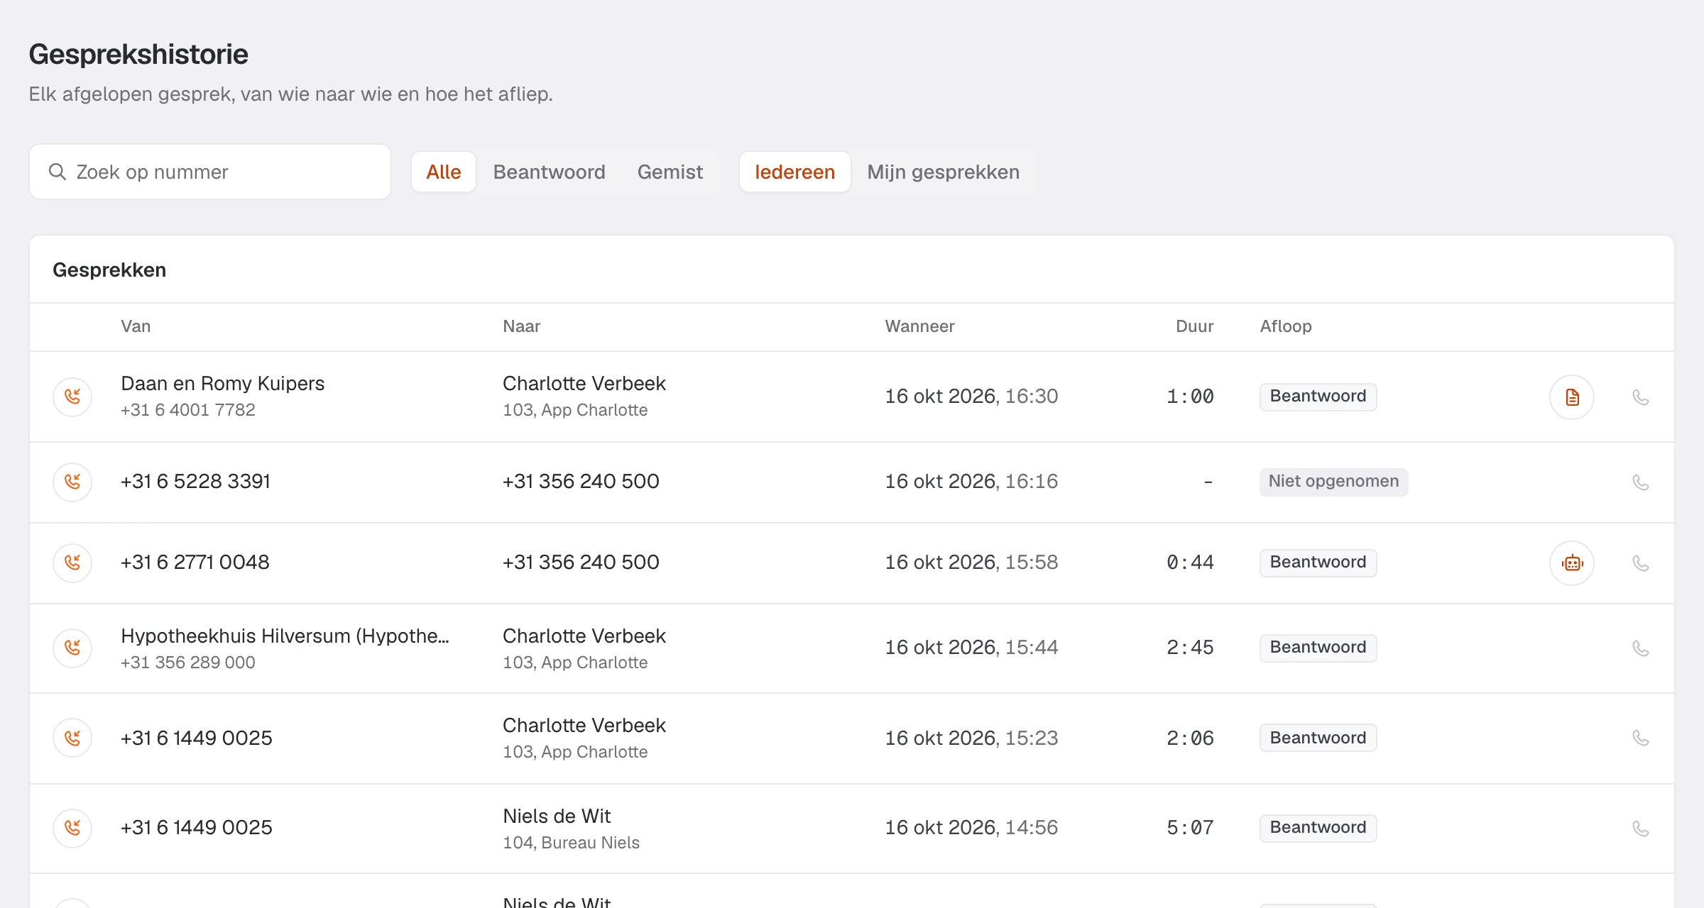The height and width of the screenshot is (908, 1704).
Task: Select the number +31 6 5228 3391
Action: point(195,482)
